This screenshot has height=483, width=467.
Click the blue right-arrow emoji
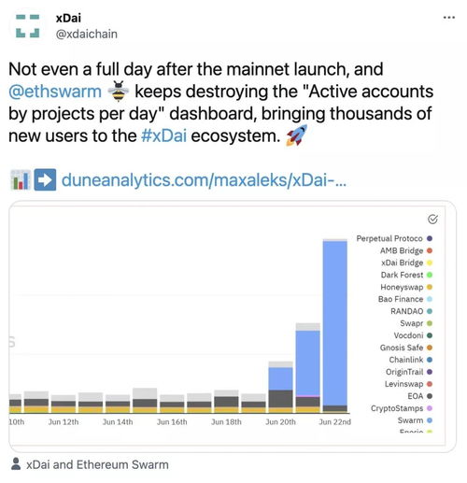pyautogui.click(x=45, y=179)
